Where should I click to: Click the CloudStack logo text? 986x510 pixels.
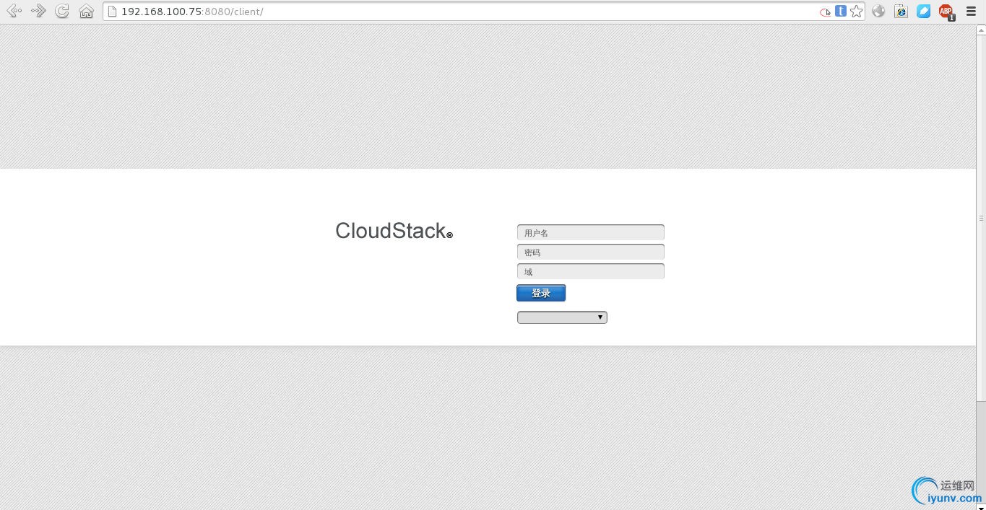click(394, 231)
